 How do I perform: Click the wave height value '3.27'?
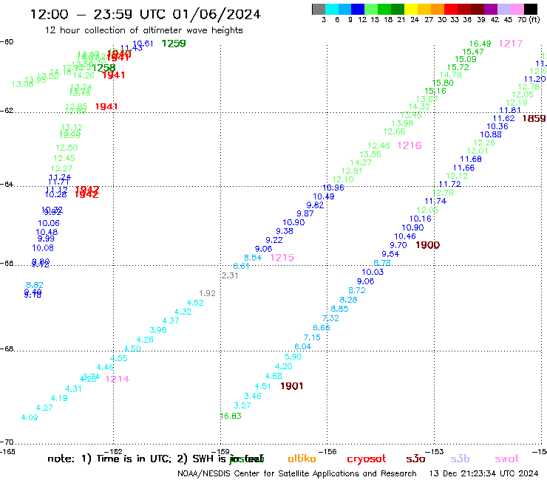tap(242, 405)
